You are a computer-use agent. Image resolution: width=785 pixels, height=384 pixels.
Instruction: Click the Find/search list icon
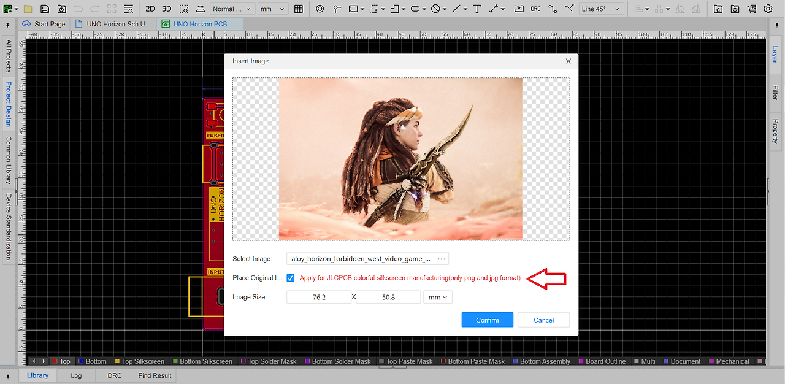(128, 9)
